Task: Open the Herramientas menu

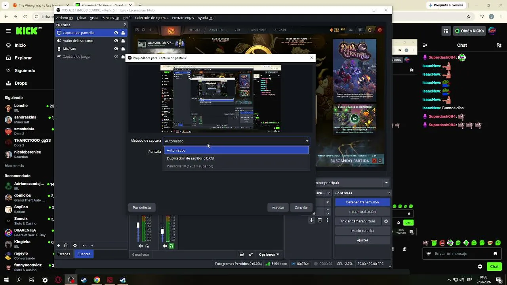Action: coord(183,18)
